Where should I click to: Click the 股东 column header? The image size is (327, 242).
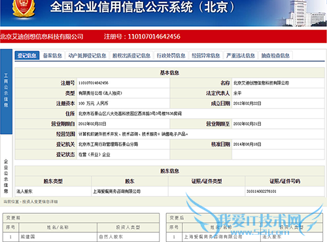(x=129, y=181)
